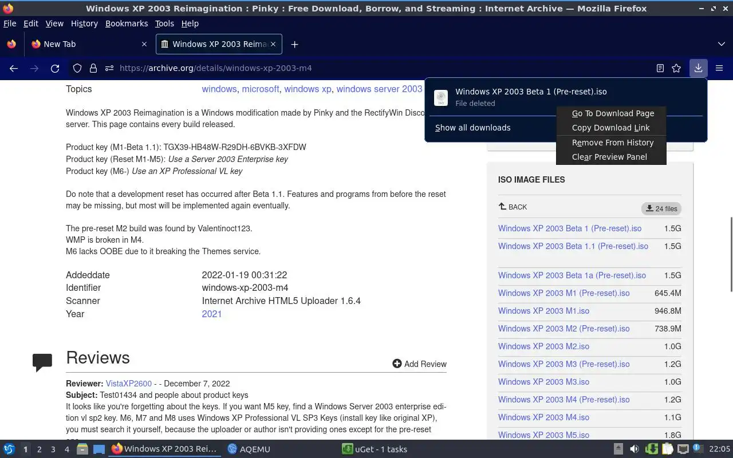Open the windows server 2003 topic link
Viewport: 733px width, 458px height.
tap(379, 89)
